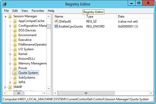Click the Configuration Manager folder icon

[x=15, y=26]
